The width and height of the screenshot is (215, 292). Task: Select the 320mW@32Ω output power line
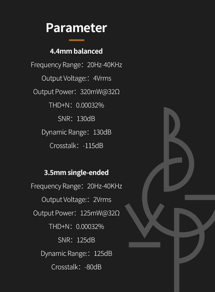point(76,92)
